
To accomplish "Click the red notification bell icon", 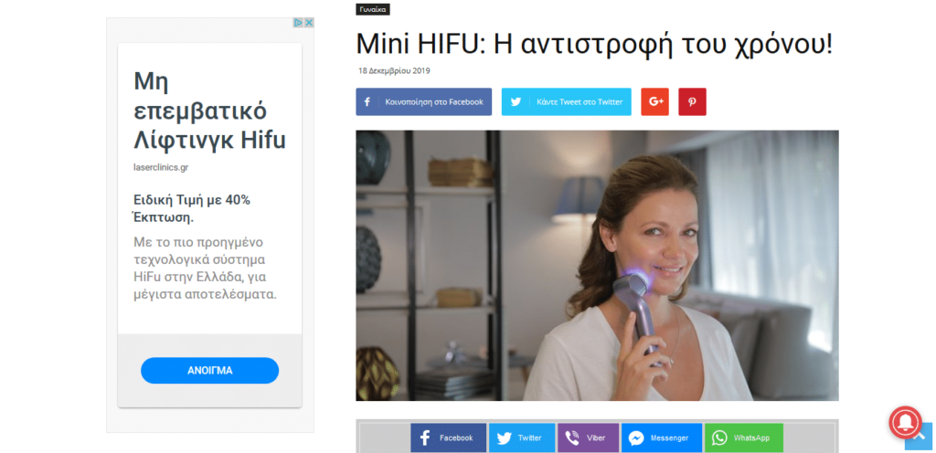I will [906, 421].
